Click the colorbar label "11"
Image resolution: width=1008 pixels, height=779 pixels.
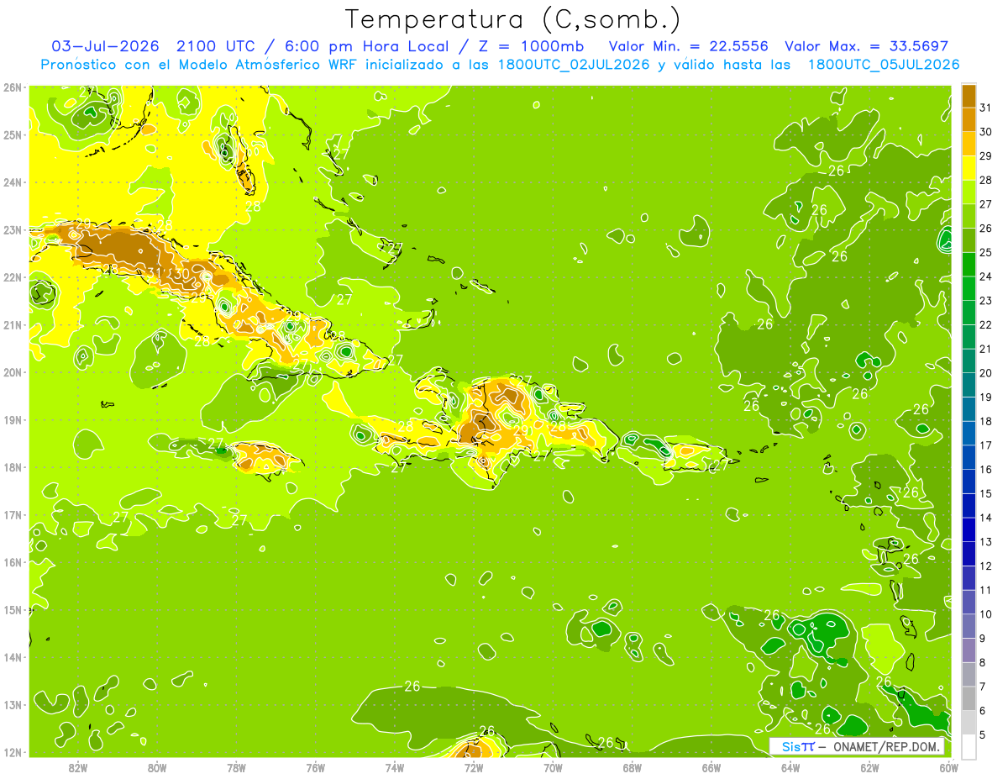coord(985,591)
